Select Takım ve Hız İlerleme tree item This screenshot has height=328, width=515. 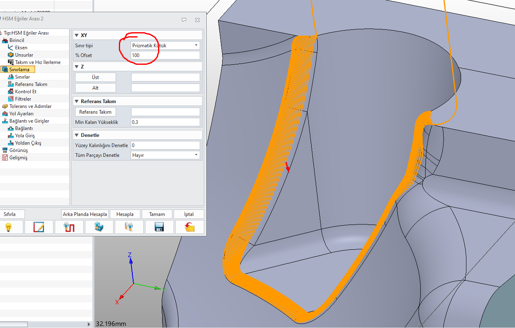coord(38,62)
